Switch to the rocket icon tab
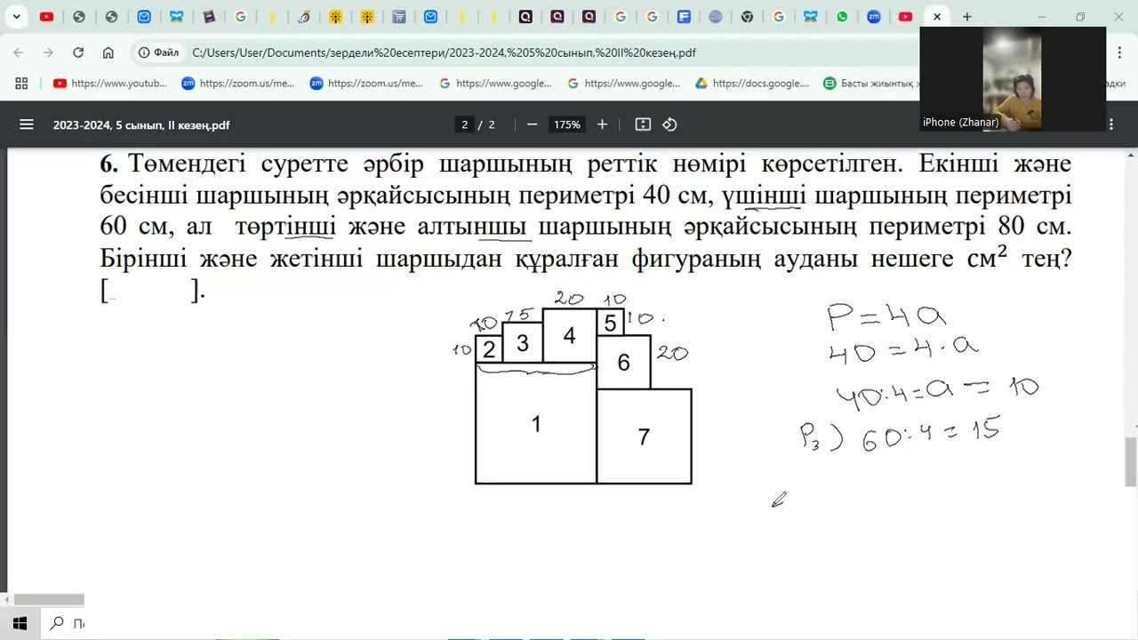The width and height of the screenshot is (1138, 640). coord(304,16)
